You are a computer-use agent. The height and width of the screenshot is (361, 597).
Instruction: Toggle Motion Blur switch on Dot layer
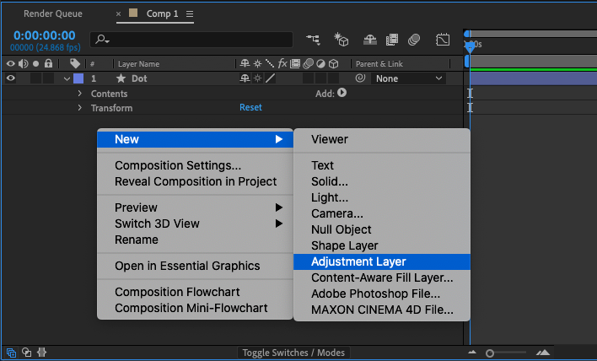308,78
